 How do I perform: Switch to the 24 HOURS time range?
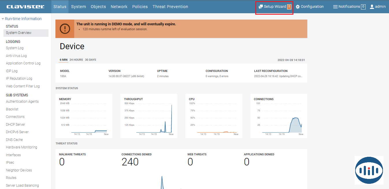pyautogui.click(x=76, y=60)
